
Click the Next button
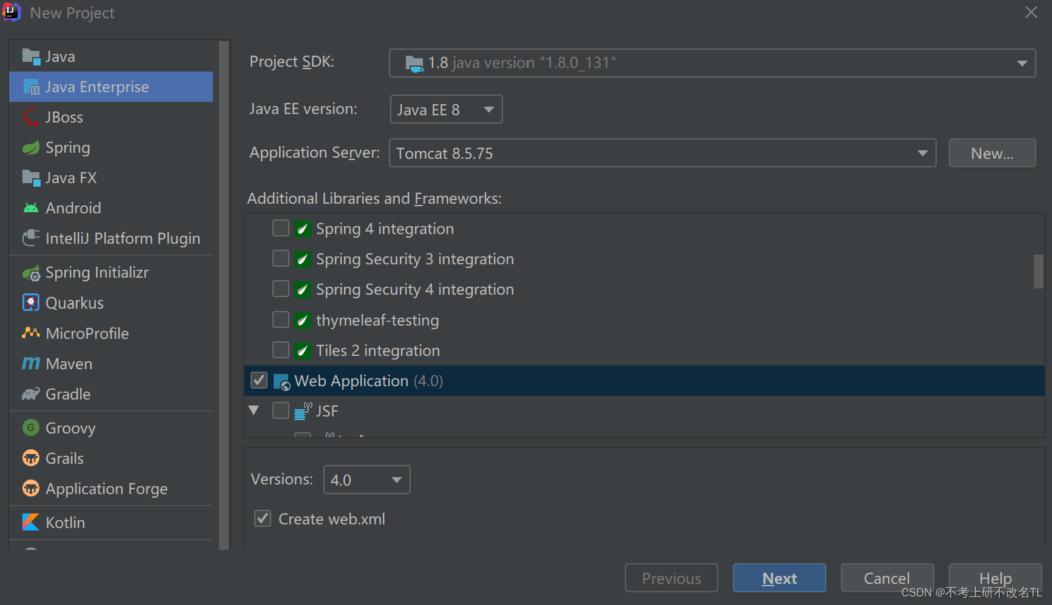point(780,578)
